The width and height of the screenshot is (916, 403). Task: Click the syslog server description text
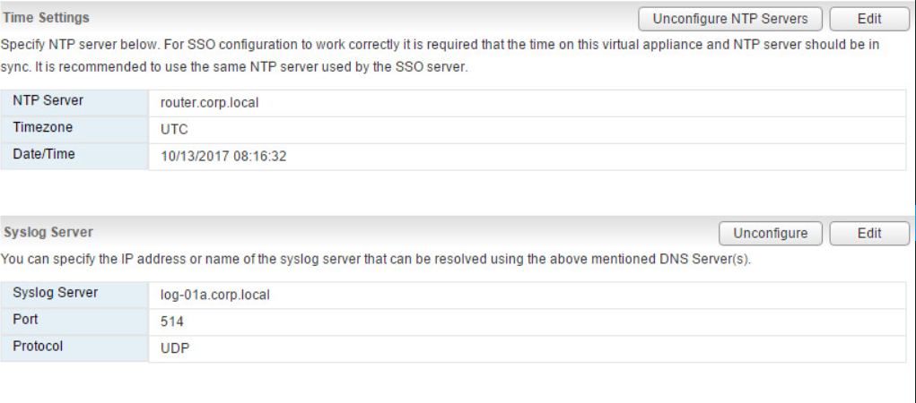point(375,260)
